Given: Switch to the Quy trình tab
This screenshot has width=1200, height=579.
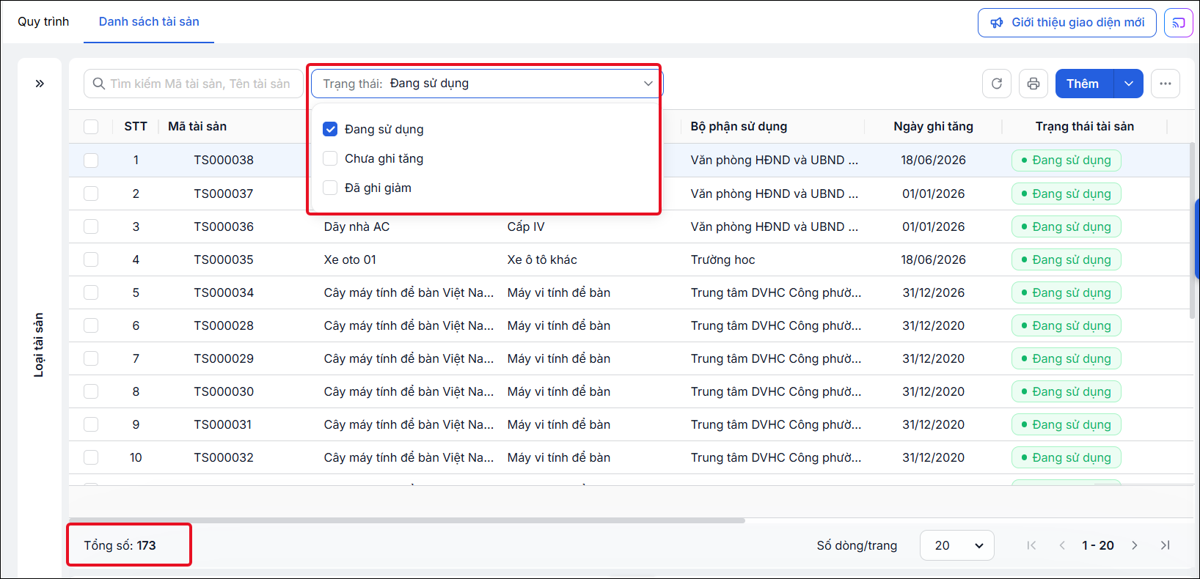Looking at the screenshot, I should point(43,22).
